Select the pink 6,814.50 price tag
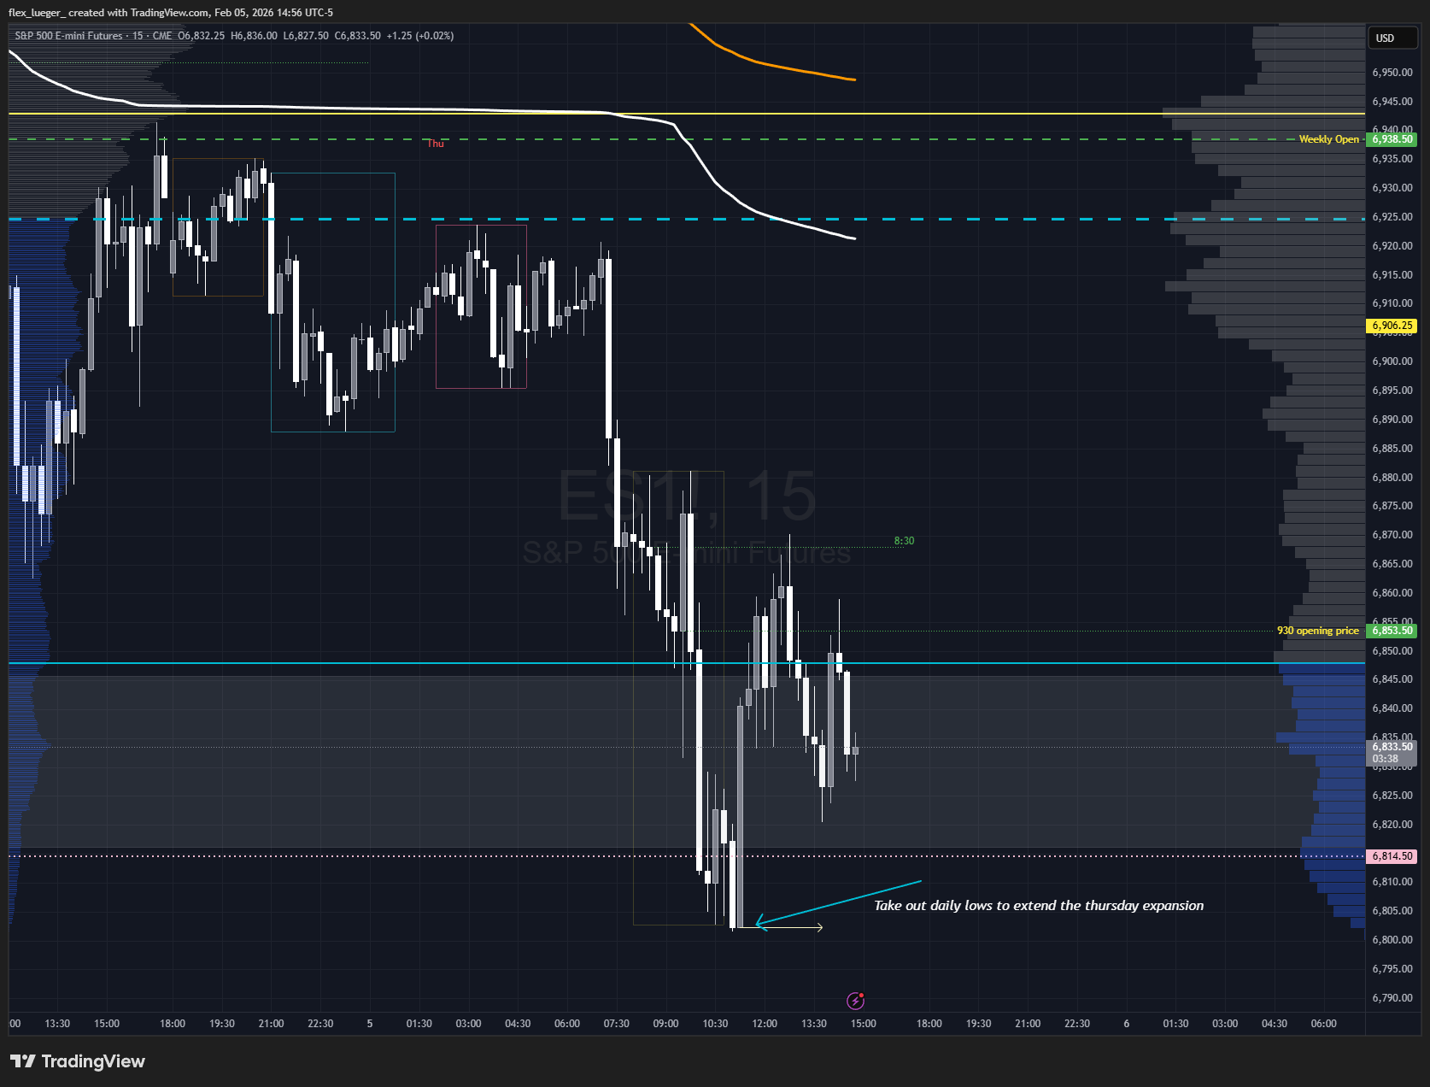The width and height of the screenshot is (1430, 1087). tap(1392, 856)
